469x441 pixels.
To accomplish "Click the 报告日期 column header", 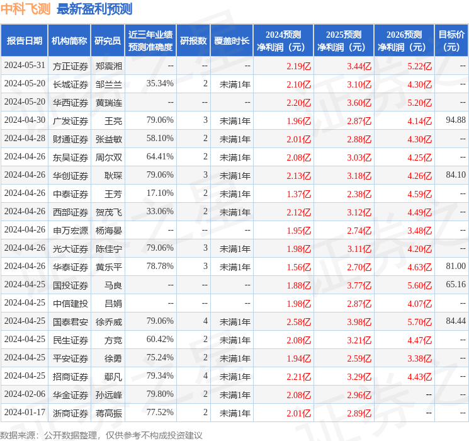I will [24, 40].
